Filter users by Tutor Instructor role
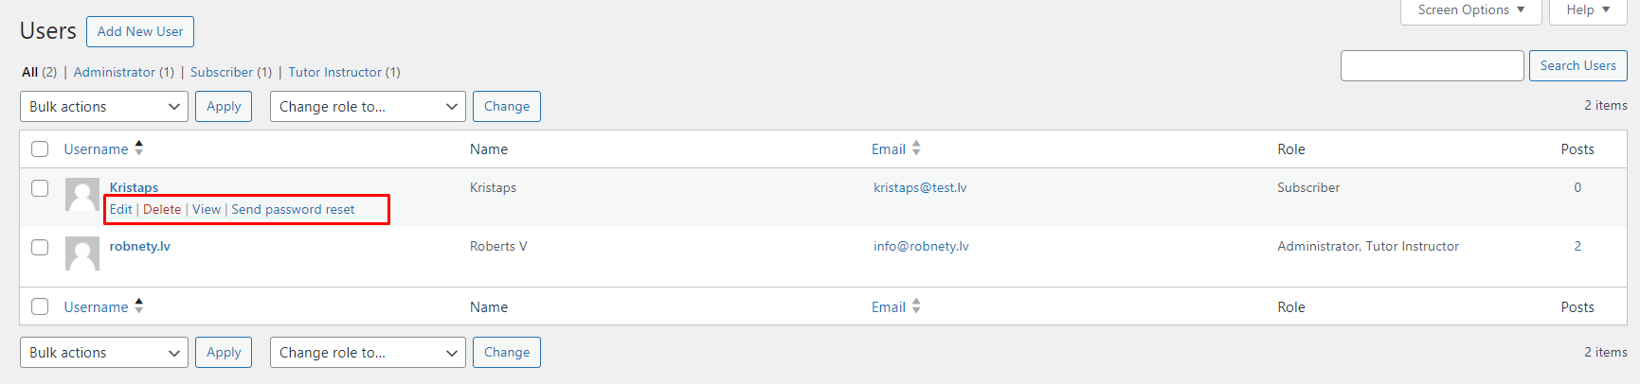Image resolution: width=1640 pixels, height=384 pixels. tap(335, 72)
